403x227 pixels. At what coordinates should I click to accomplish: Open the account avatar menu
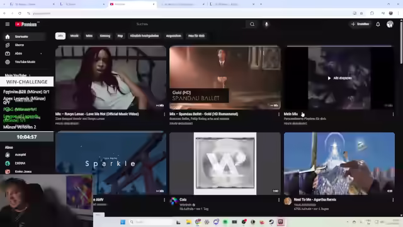390,24
